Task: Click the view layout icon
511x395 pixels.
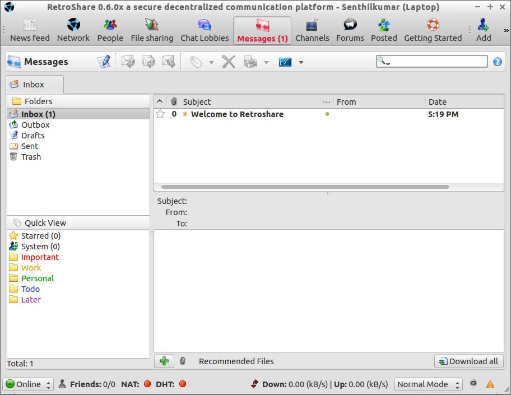Action: tap(285, 62)
